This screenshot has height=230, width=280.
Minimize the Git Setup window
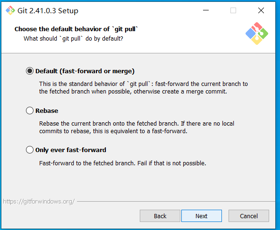coord(206,10)
